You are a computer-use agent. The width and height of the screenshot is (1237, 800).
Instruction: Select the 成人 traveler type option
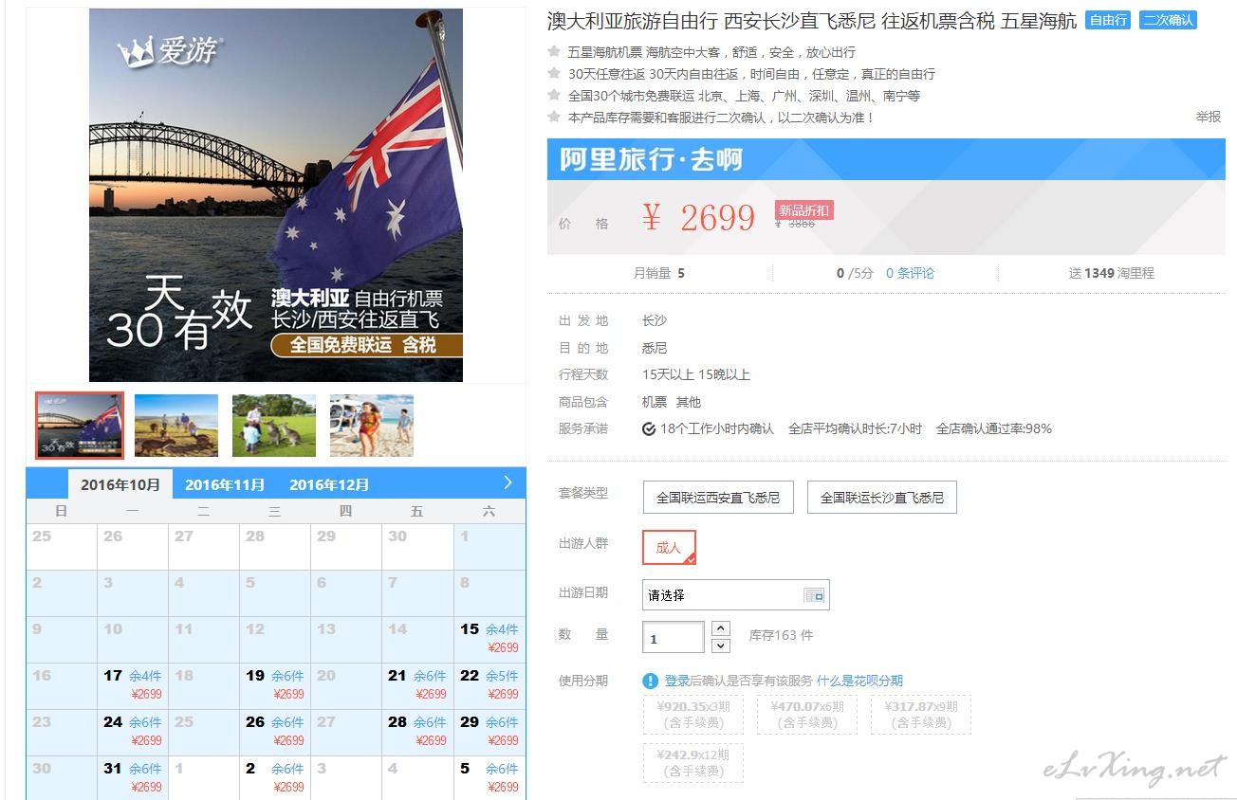click(x=669, y=547)
